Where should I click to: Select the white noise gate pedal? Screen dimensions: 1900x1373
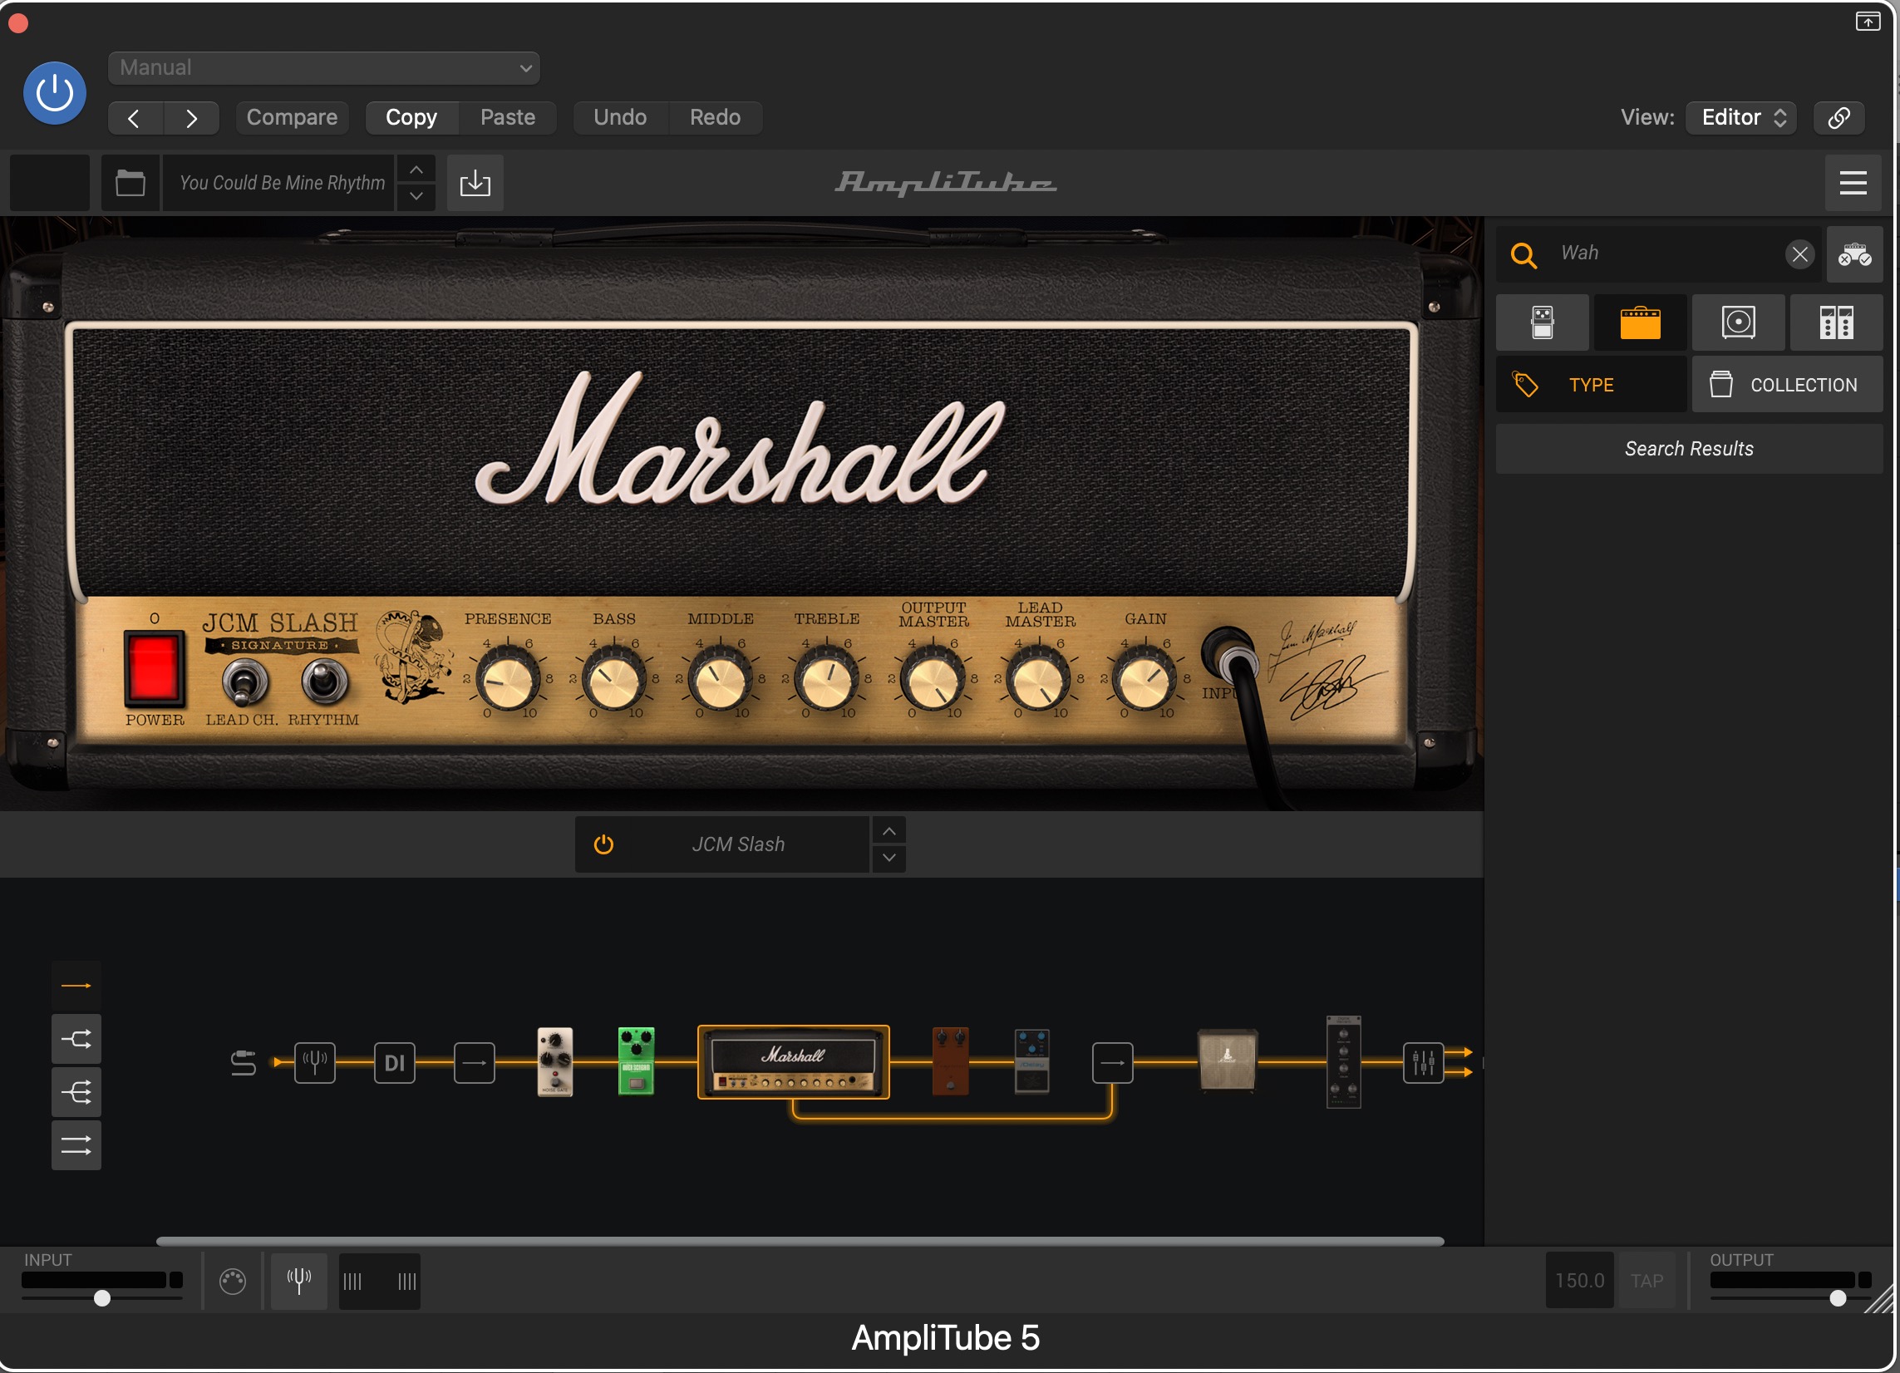[x=554, y=1062]
